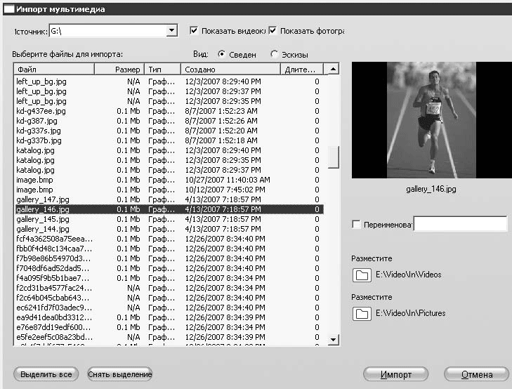Click the rename text input field
This screenshot has height=389, width=512.
tap(460, 224)
